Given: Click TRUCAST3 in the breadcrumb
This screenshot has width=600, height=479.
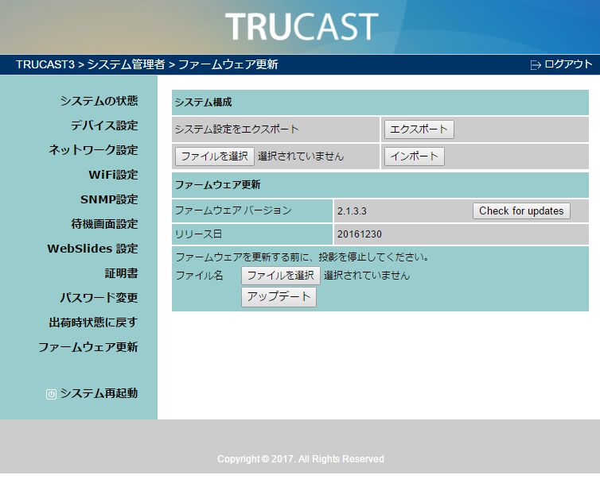Looking at the screenshot, I should pos(45,64).
